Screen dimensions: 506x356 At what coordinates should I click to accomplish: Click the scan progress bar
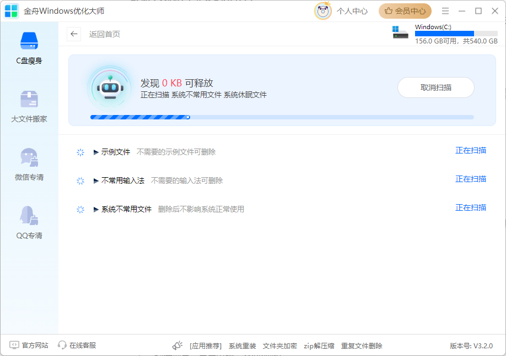click(x=282, y=117)
